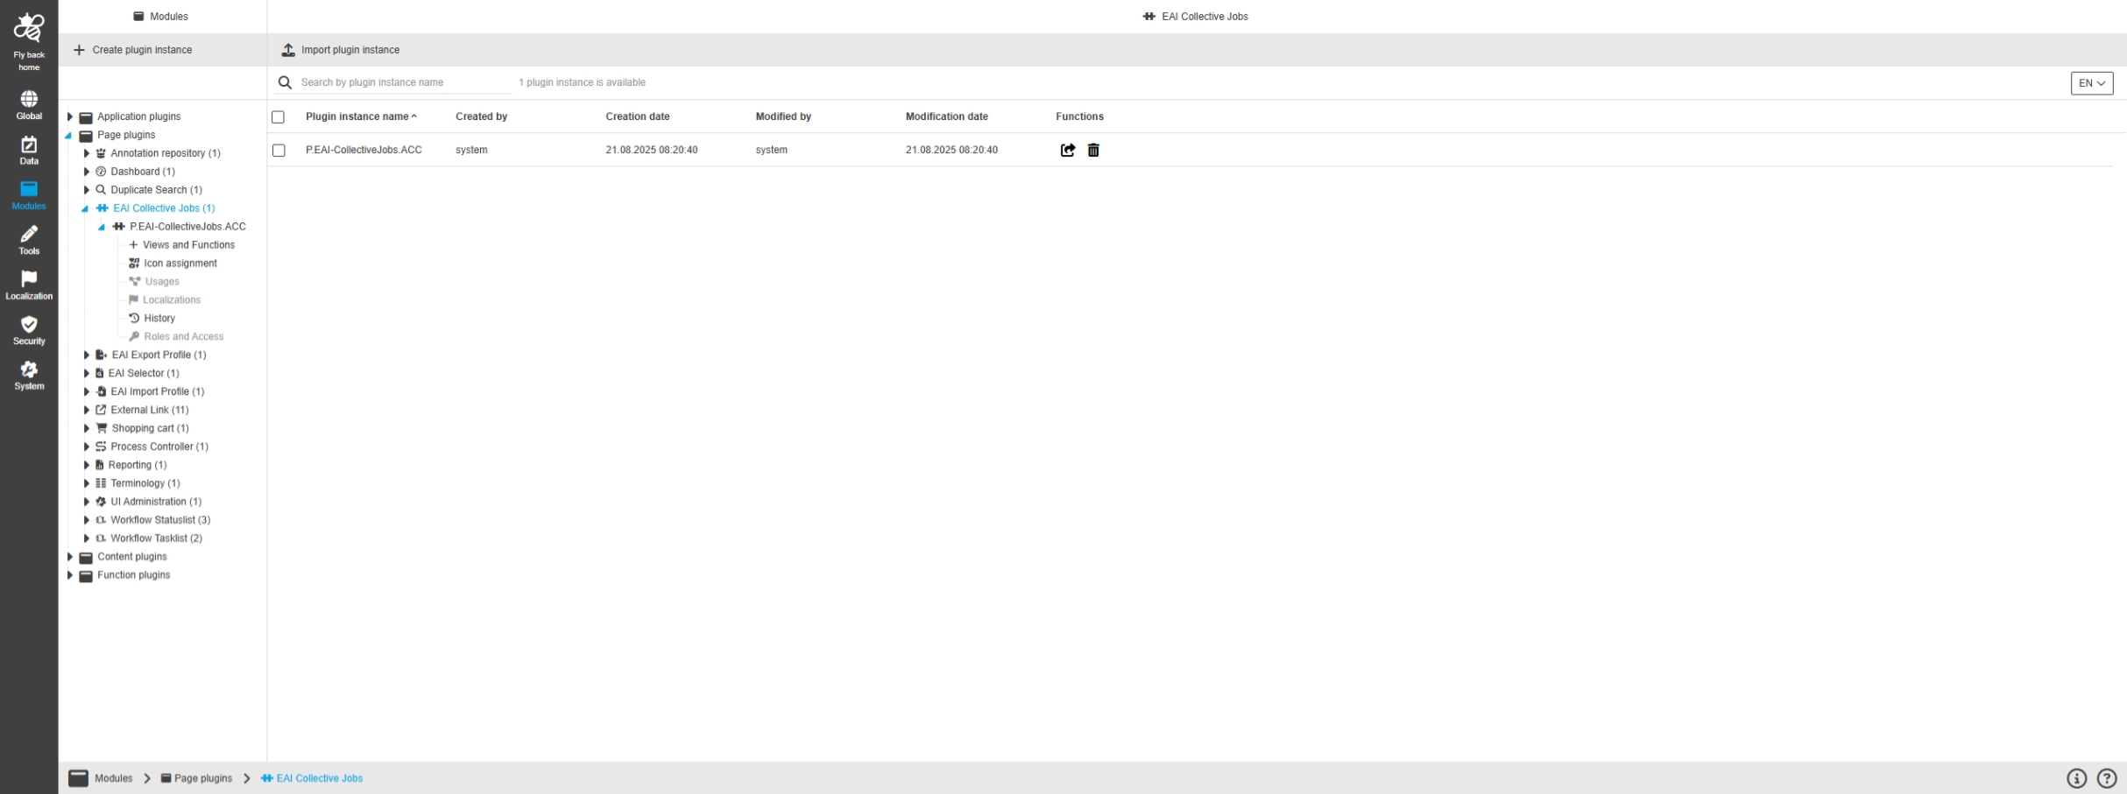The image size is (2127, 794).
Task: Check the P.EAI-CollectiveJobs.ACC row checkbox
Action: point(279,151)
